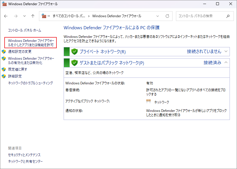Click shield icon beside 既定値に戻す
The image size is (237, 169).
point(4,69)
